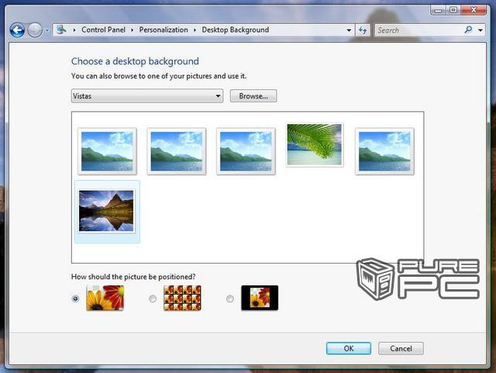Screen dimensions: 496x373
Task: Open recent pages dropdown beside Forward button
Action: tap(46, 31)
